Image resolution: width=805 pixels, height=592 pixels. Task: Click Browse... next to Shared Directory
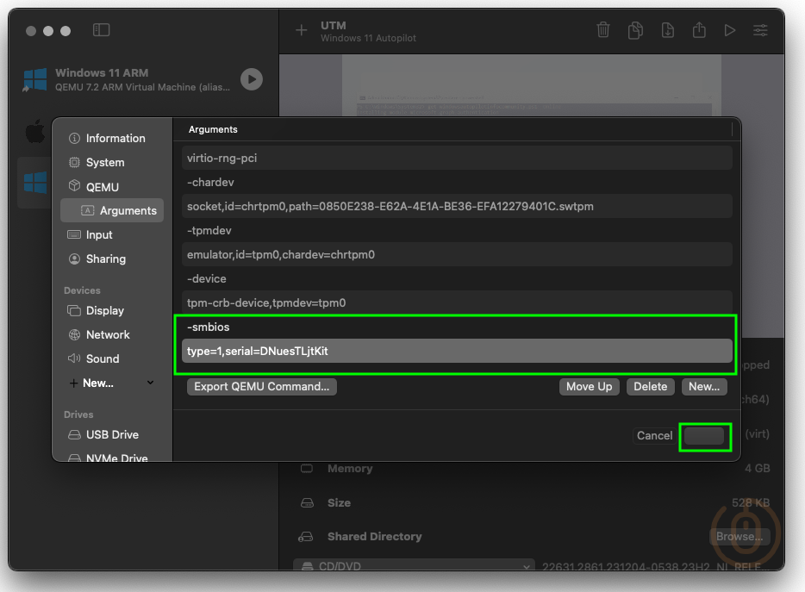740,536
